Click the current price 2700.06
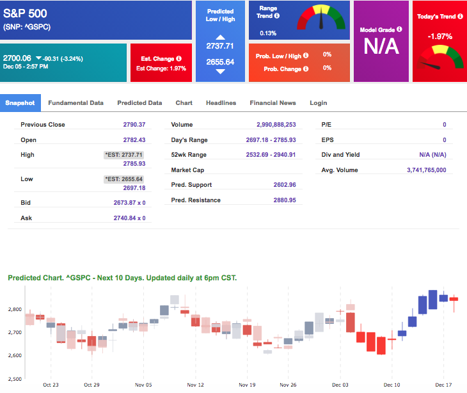This screenshot has width=467, height=393. [17, 58]
